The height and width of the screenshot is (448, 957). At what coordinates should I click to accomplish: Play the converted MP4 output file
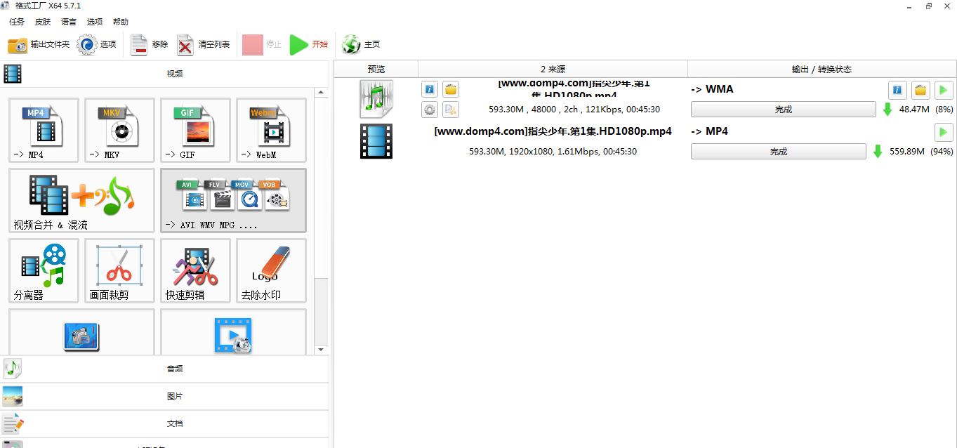click(944, 131)
